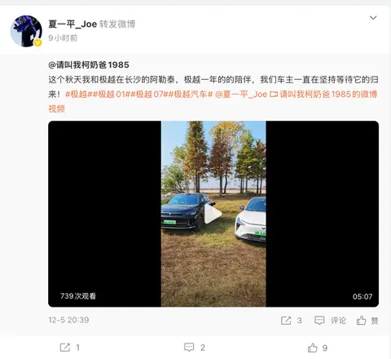The width and height of the screenshot is (391, 359).
Task: Click the yellow verified badge on avatar
Action: 37,42
